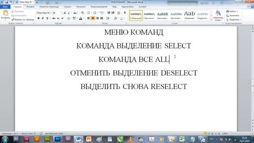
Task: Apply subscript formatting (x₂ icon)
Action: click(58, 18)
